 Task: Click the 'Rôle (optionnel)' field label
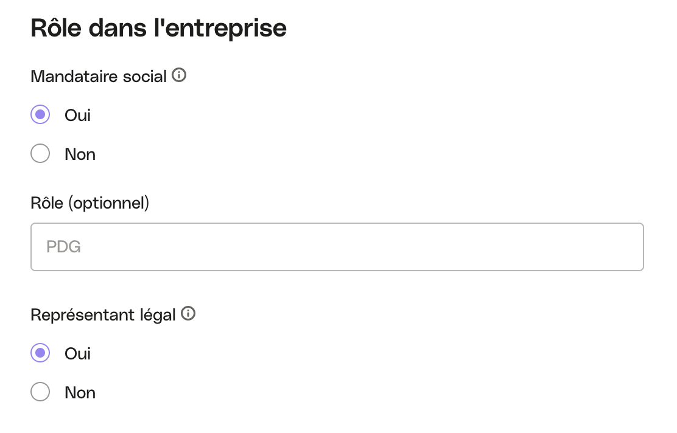(90, 203)
